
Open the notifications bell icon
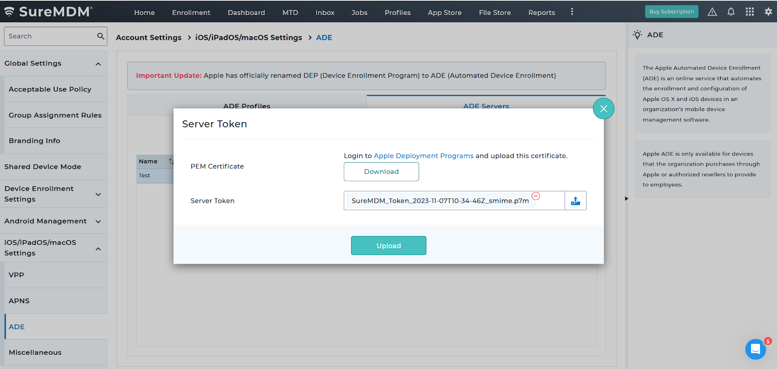click(x=731, y=12)
